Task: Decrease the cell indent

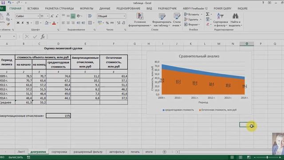Action: pyautogui.click(x=79, y=23)
